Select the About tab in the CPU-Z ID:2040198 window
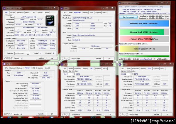 click(x=47, y=12)
